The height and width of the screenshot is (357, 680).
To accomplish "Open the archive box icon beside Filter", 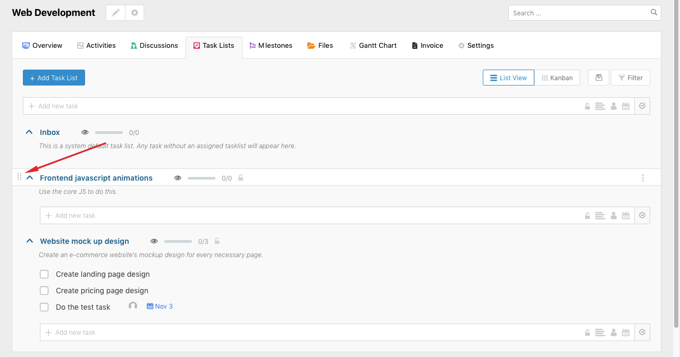I will [x=598, y=77].
